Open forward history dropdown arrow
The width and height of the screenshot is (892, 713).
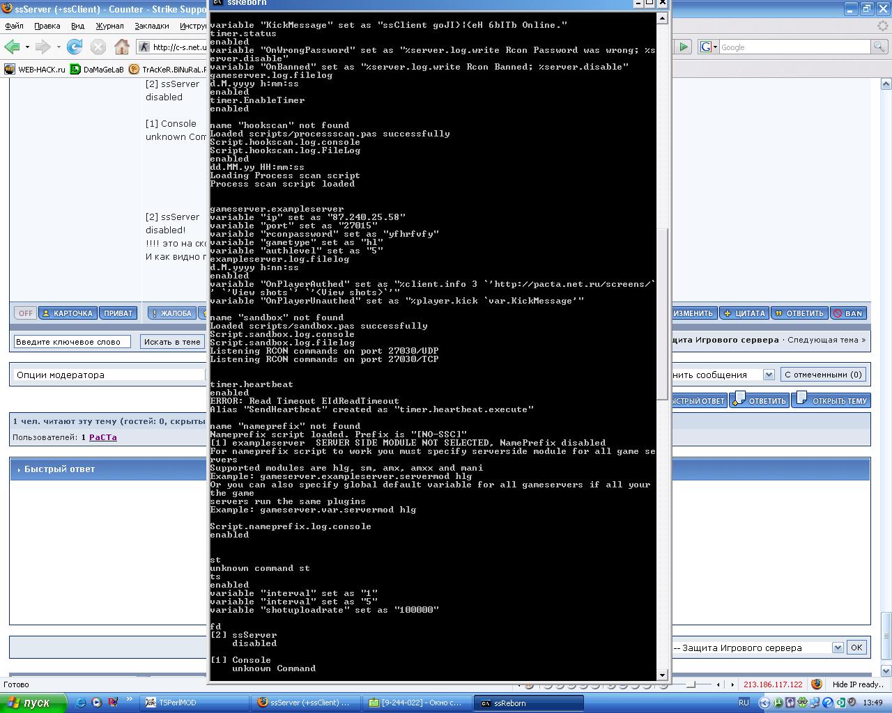(59, 47)
